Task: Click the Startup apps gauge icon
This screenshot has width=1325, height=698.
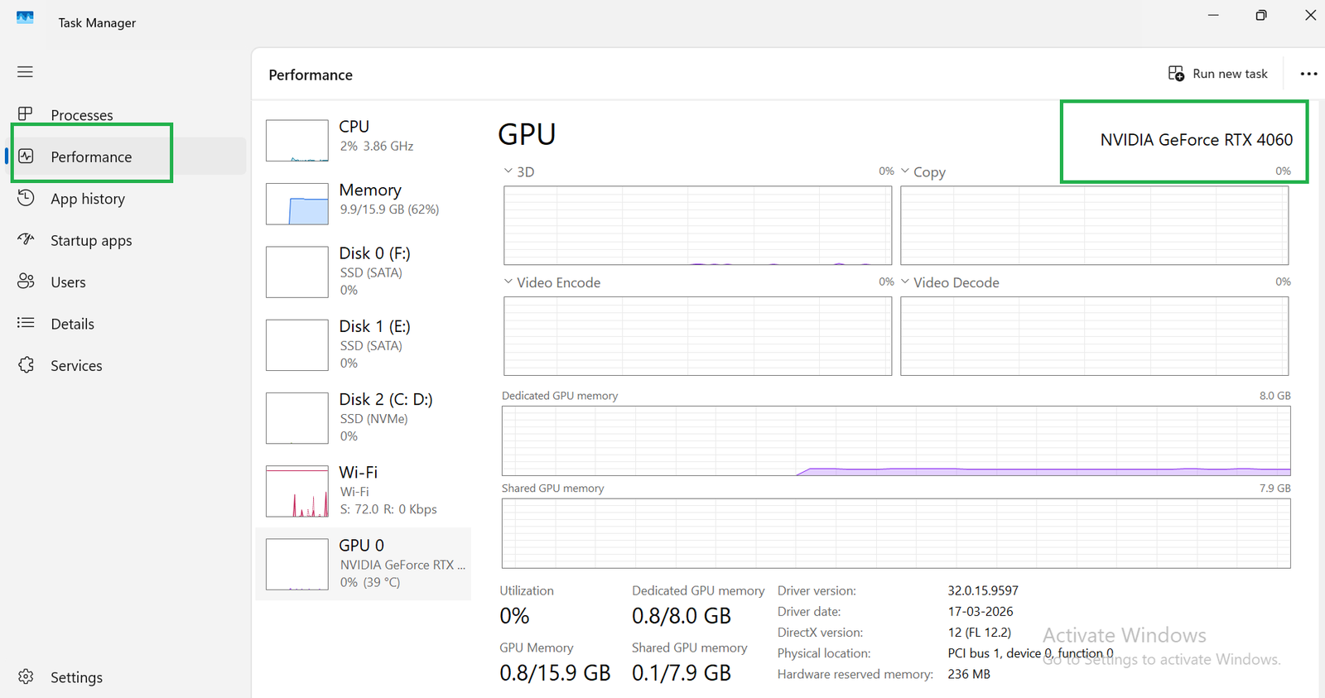Action: [26, 239]
